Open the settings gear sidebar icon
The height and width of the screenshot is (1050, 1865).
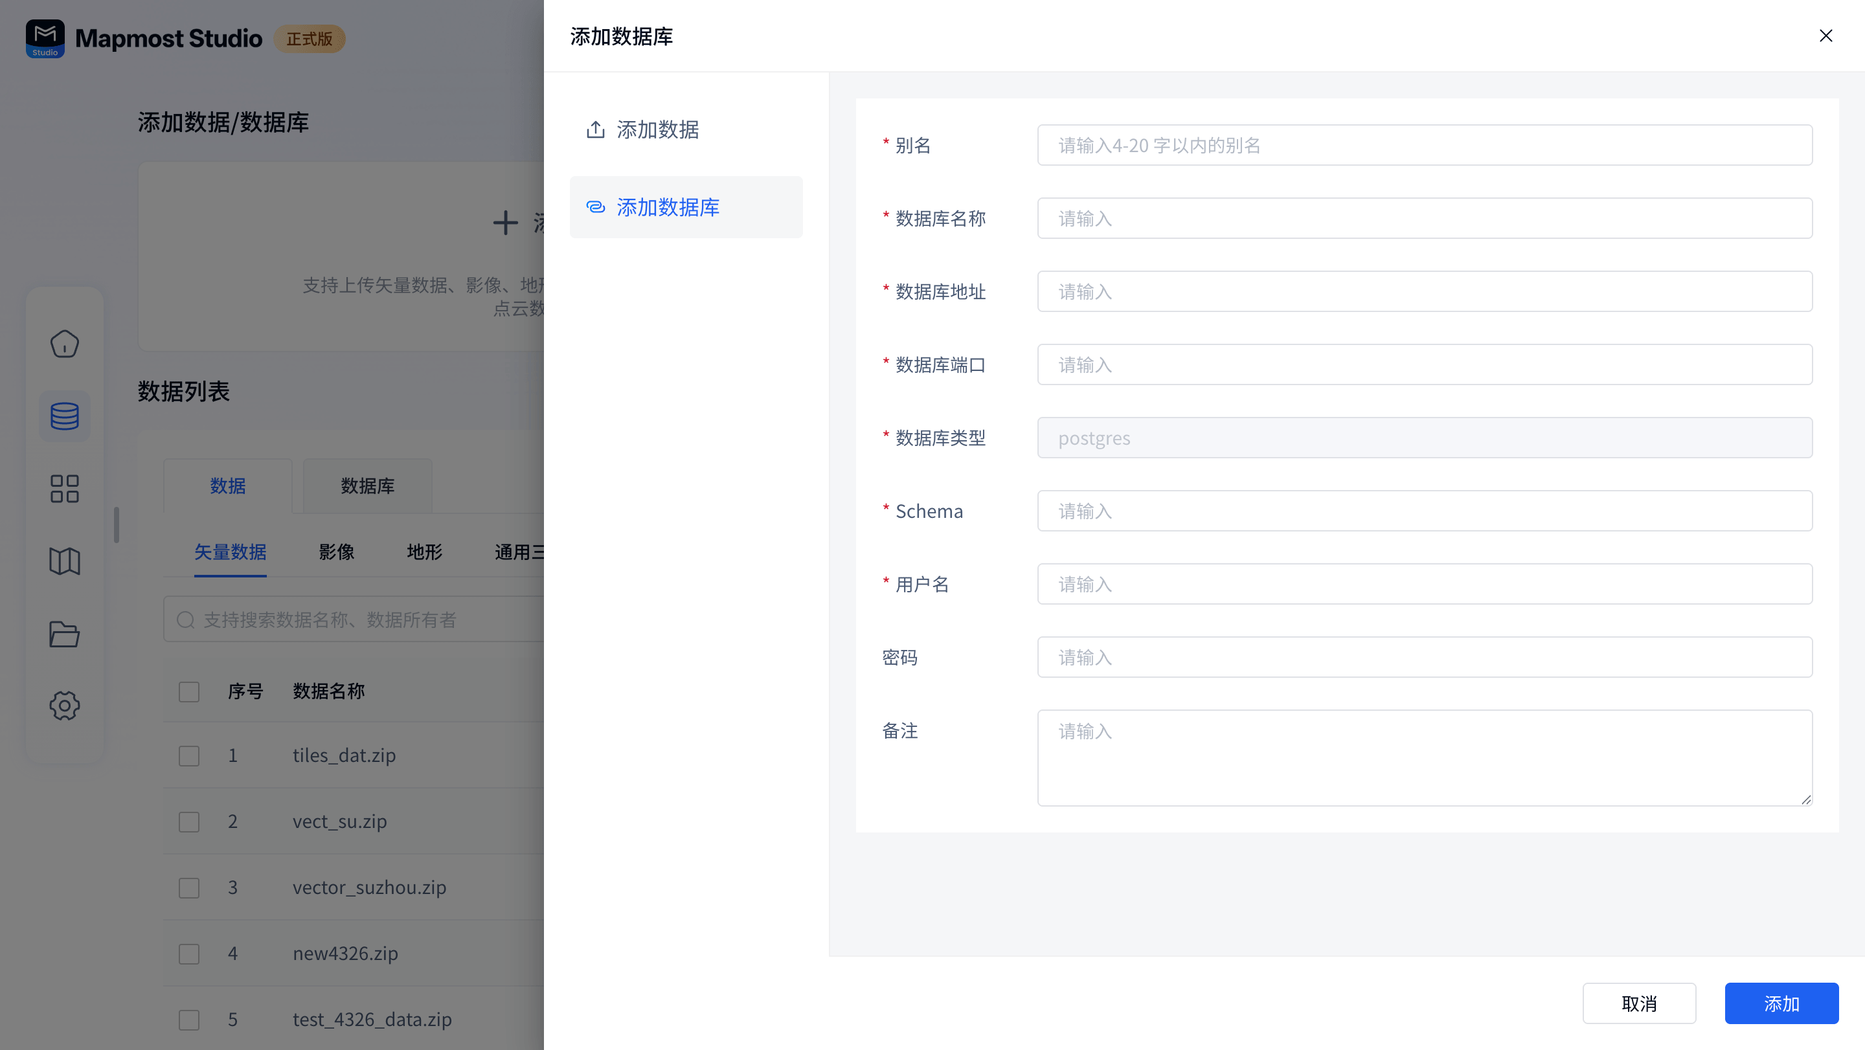(65, 706)
